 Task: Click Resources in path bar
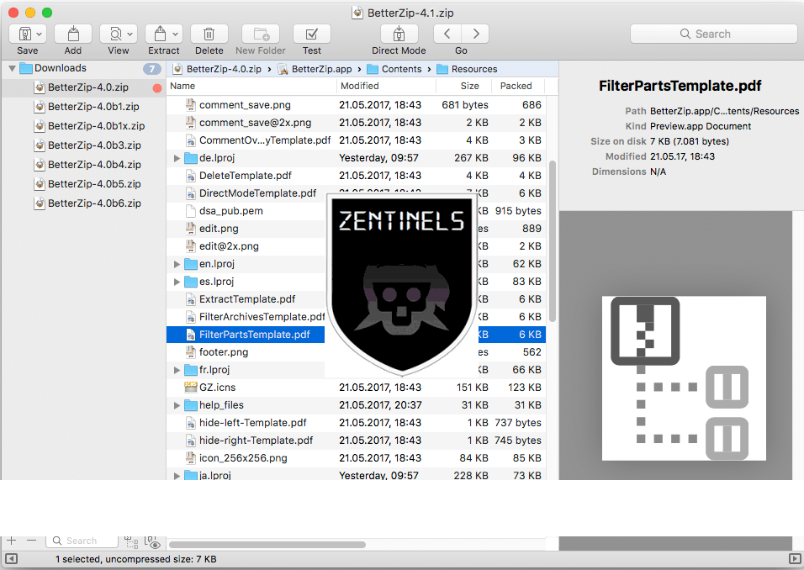[x=467, y=69]
